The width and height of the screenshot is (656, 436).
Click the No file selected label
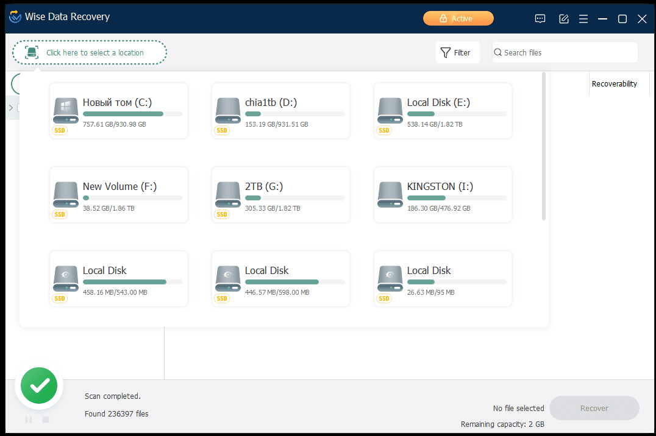518,408
